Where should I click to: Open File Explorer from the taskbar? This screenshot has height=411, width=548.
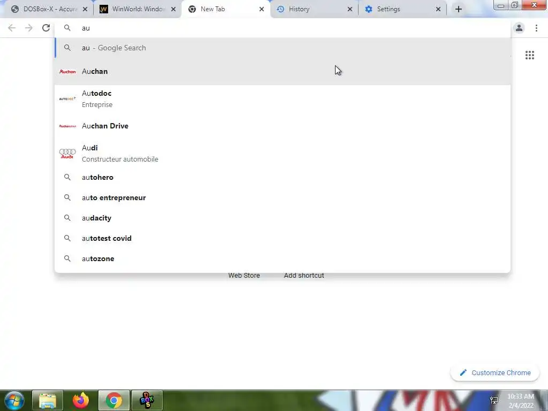pos(48,400)
